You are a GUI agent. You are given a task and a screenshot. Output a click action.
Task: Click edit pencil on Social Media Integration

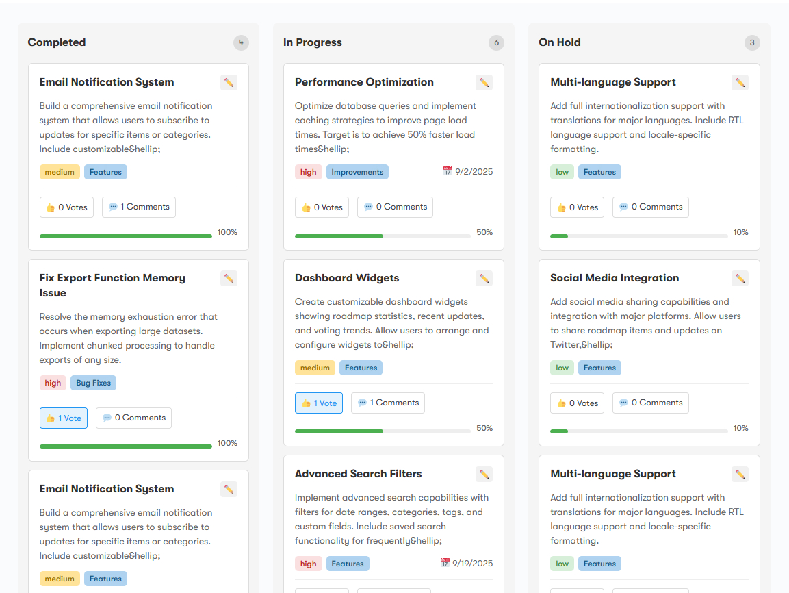pyautogui.click(x=740, y=279)
